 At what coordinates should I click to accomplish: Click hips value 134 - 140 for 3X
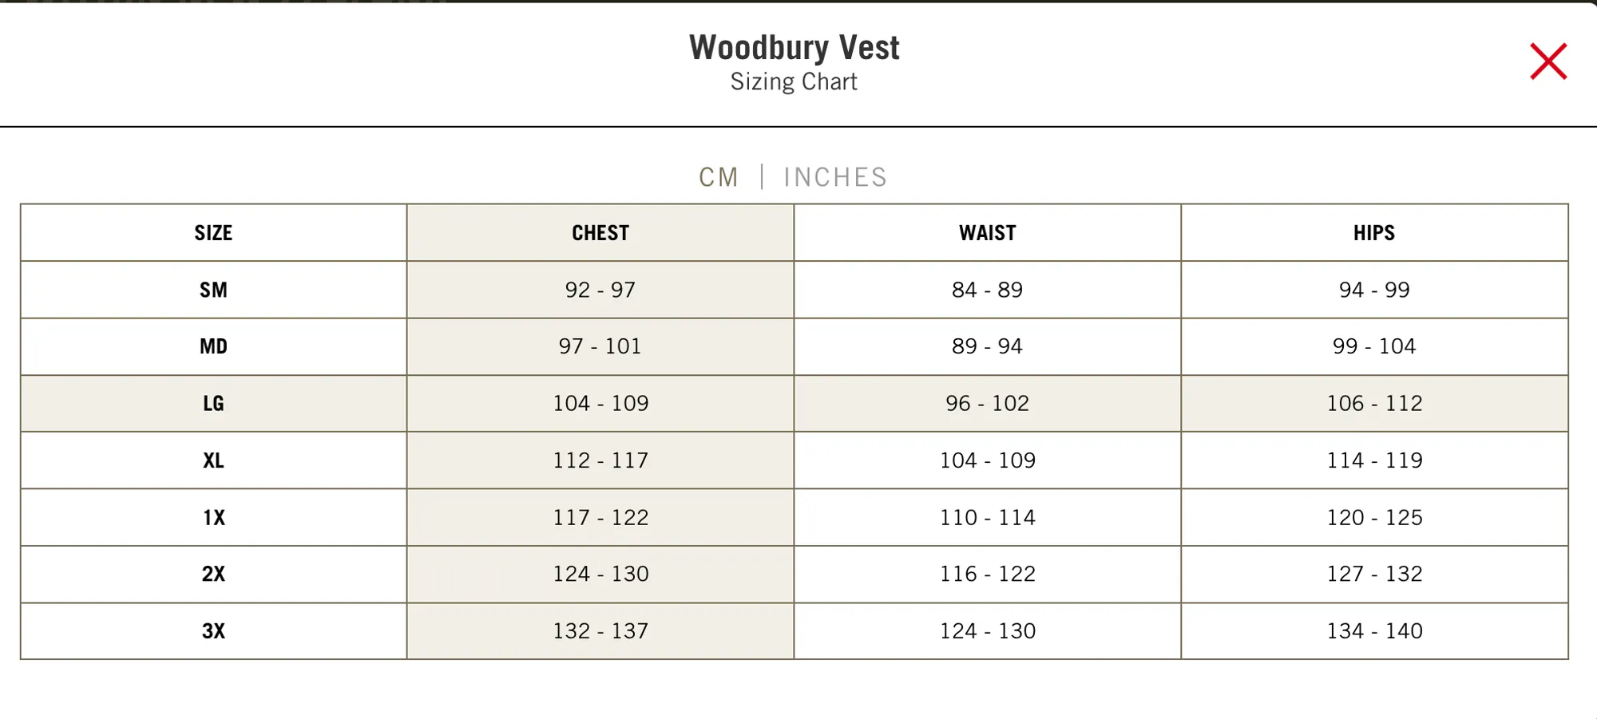tap(1374, 631)
